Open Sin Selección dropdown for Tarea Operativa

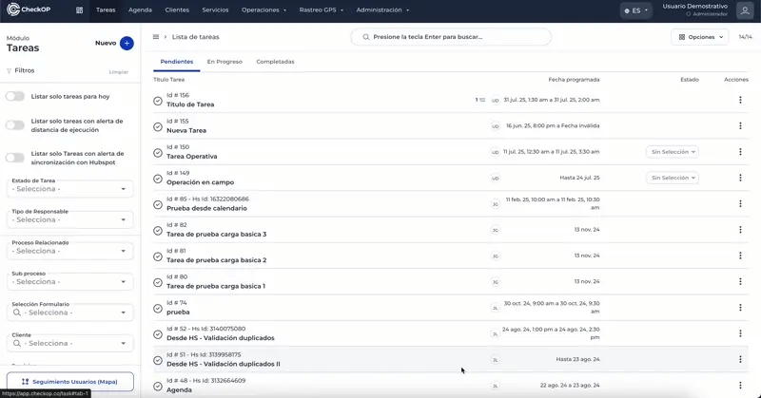(673, 152)
